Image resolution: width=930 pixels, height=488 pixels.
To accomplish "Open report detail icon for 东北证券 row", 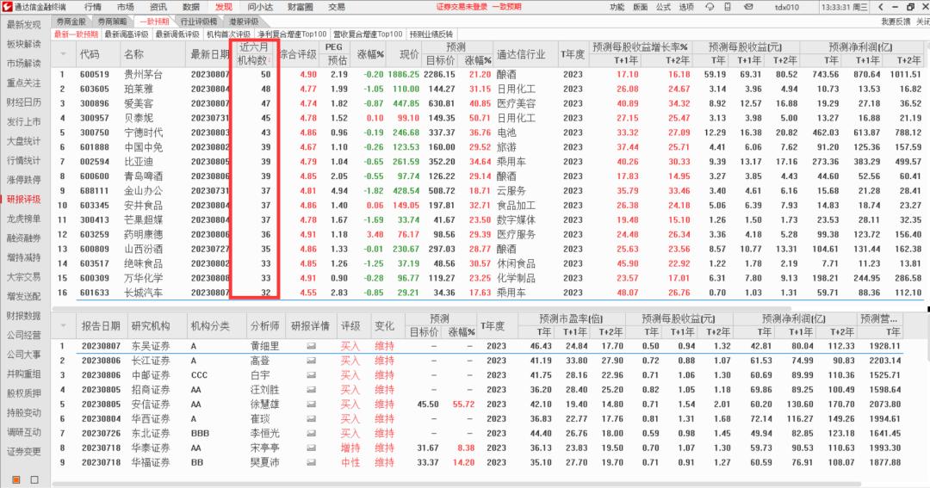I will (x=311, y=433).
